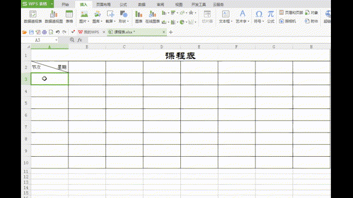Click the 超链接 hyperlink globe icon
The image size is (353, 198).
(x=328, y=14)
